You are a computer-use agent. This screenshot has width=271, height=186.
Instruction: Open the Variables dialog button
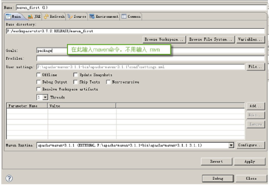pyautogui.click(x=250, y=40)
